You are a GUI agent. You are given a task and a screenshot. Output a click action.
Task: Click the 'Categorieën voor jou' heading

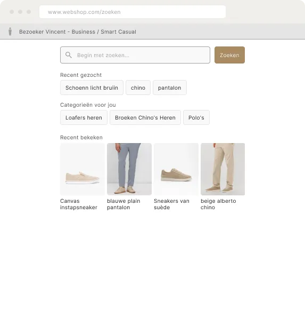pyautogui.click(x=88, y=105)
